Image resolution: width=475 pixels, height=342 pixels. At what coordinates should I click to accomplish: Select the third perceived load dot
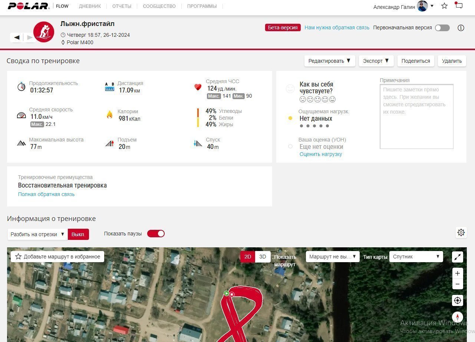pyautogui.click(x=314, y=126)
